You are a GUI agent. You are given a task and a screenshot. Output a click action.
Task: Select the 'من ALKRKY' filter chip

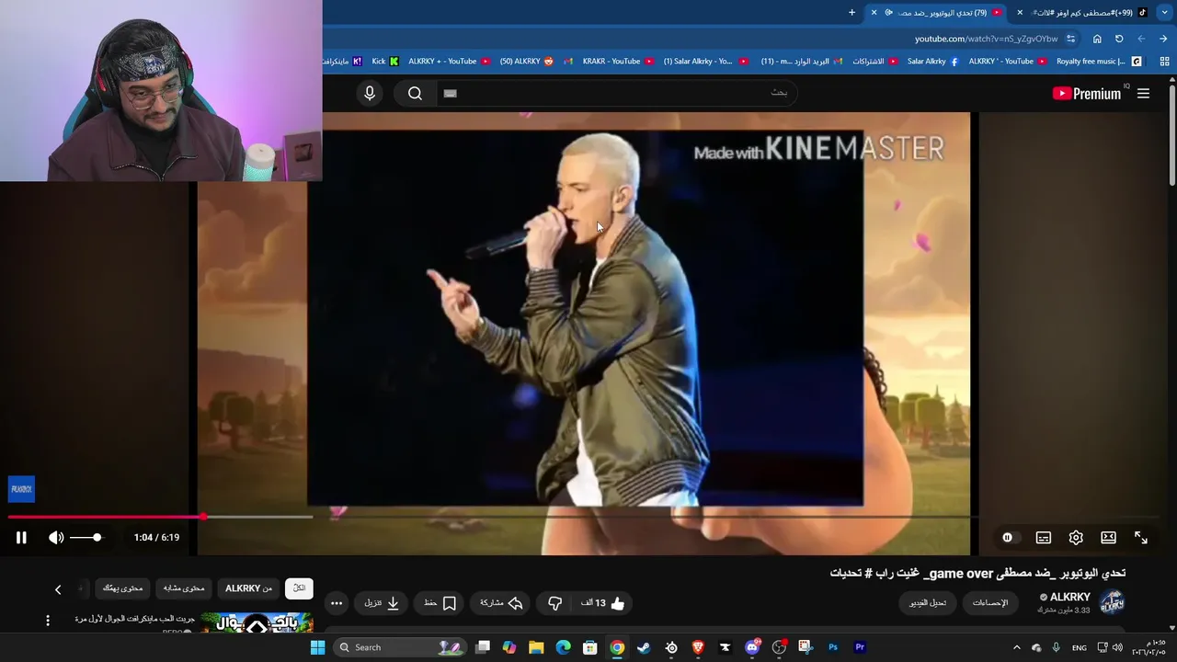248,588
